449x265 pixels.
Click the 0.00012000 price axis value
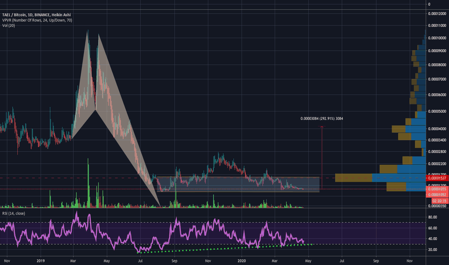pyautogui.click(x=437, y=13)
